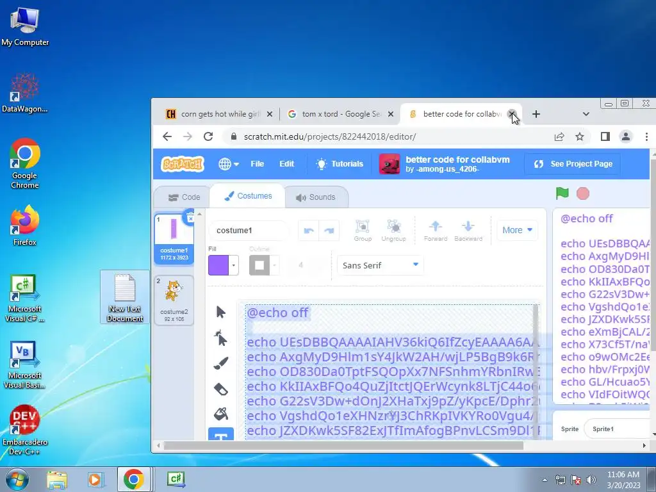Click the green flag to run project
656x492 pixels.
562,193
